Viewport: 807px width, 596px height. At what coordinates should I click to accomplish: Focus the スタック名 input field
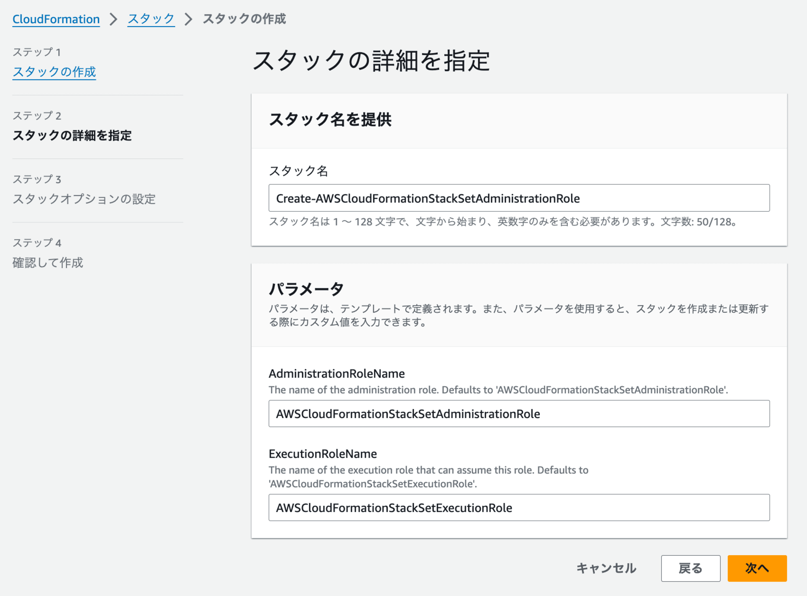519,198
